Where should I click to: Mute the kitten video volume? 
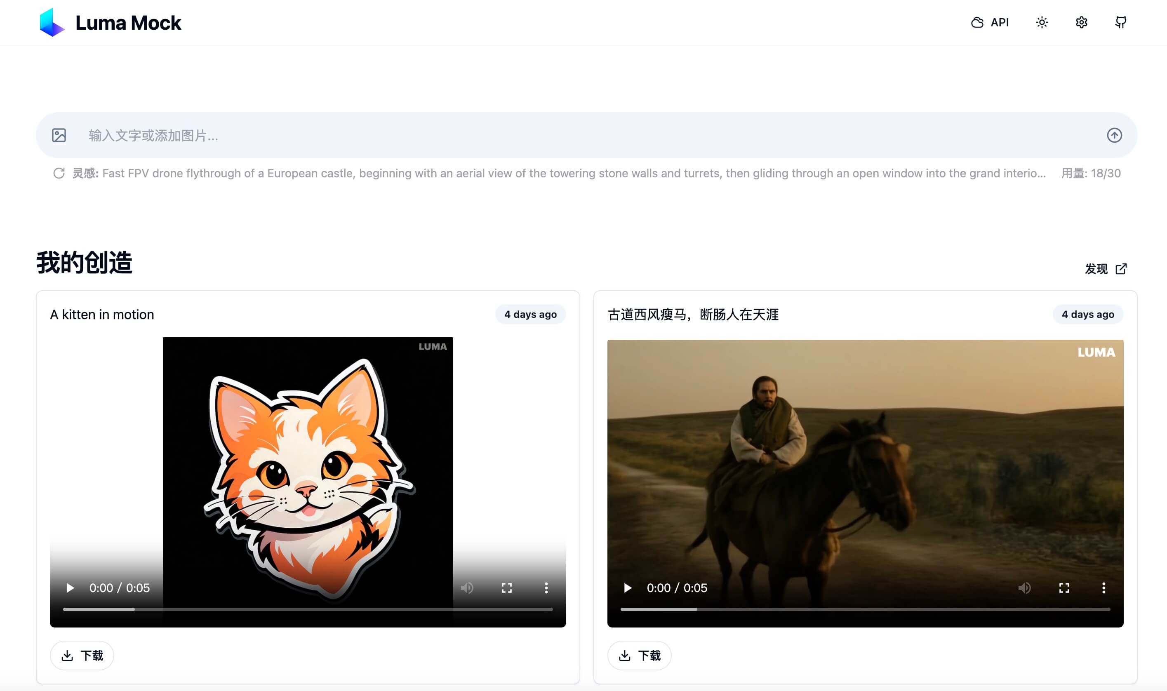coord(467,588)
